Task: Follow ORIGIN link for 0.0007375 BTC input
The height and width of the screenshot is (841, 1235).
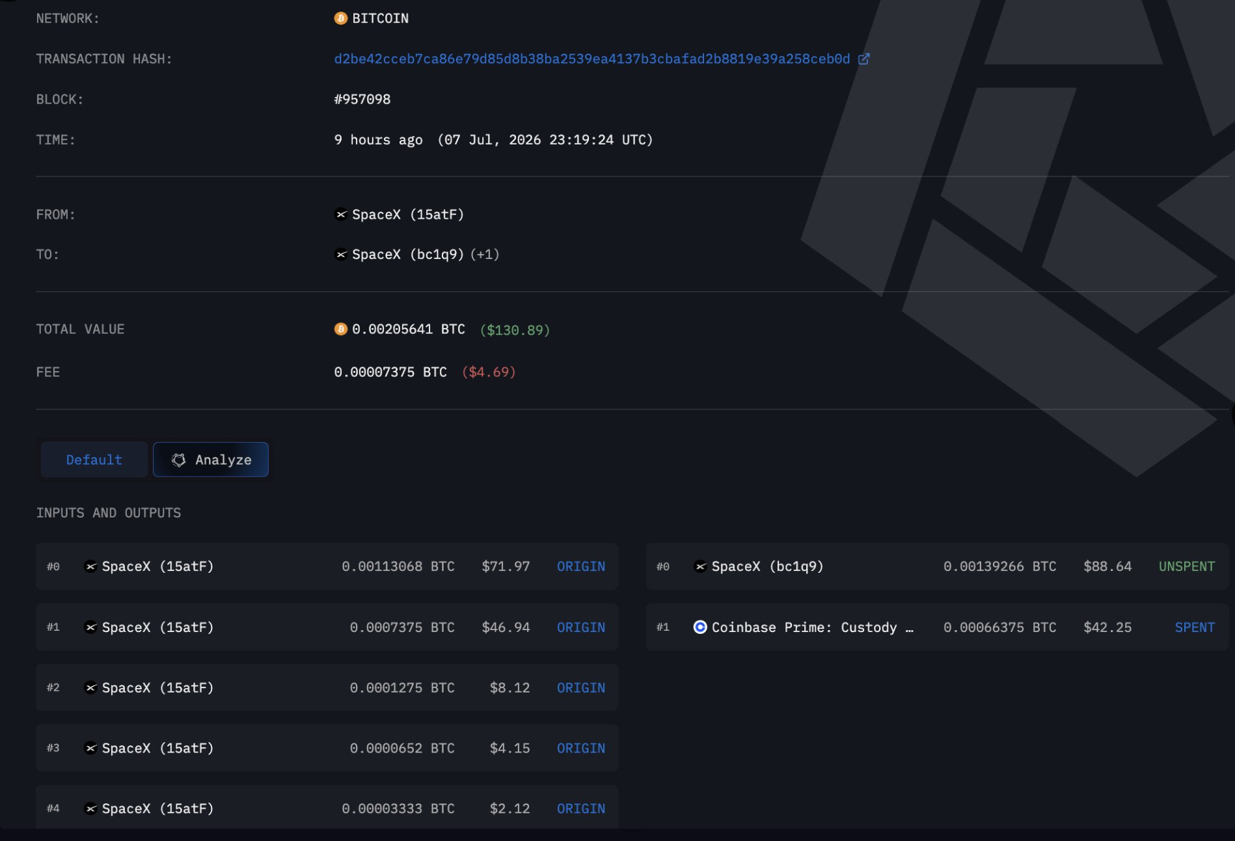Action: [x=581, y=627]
